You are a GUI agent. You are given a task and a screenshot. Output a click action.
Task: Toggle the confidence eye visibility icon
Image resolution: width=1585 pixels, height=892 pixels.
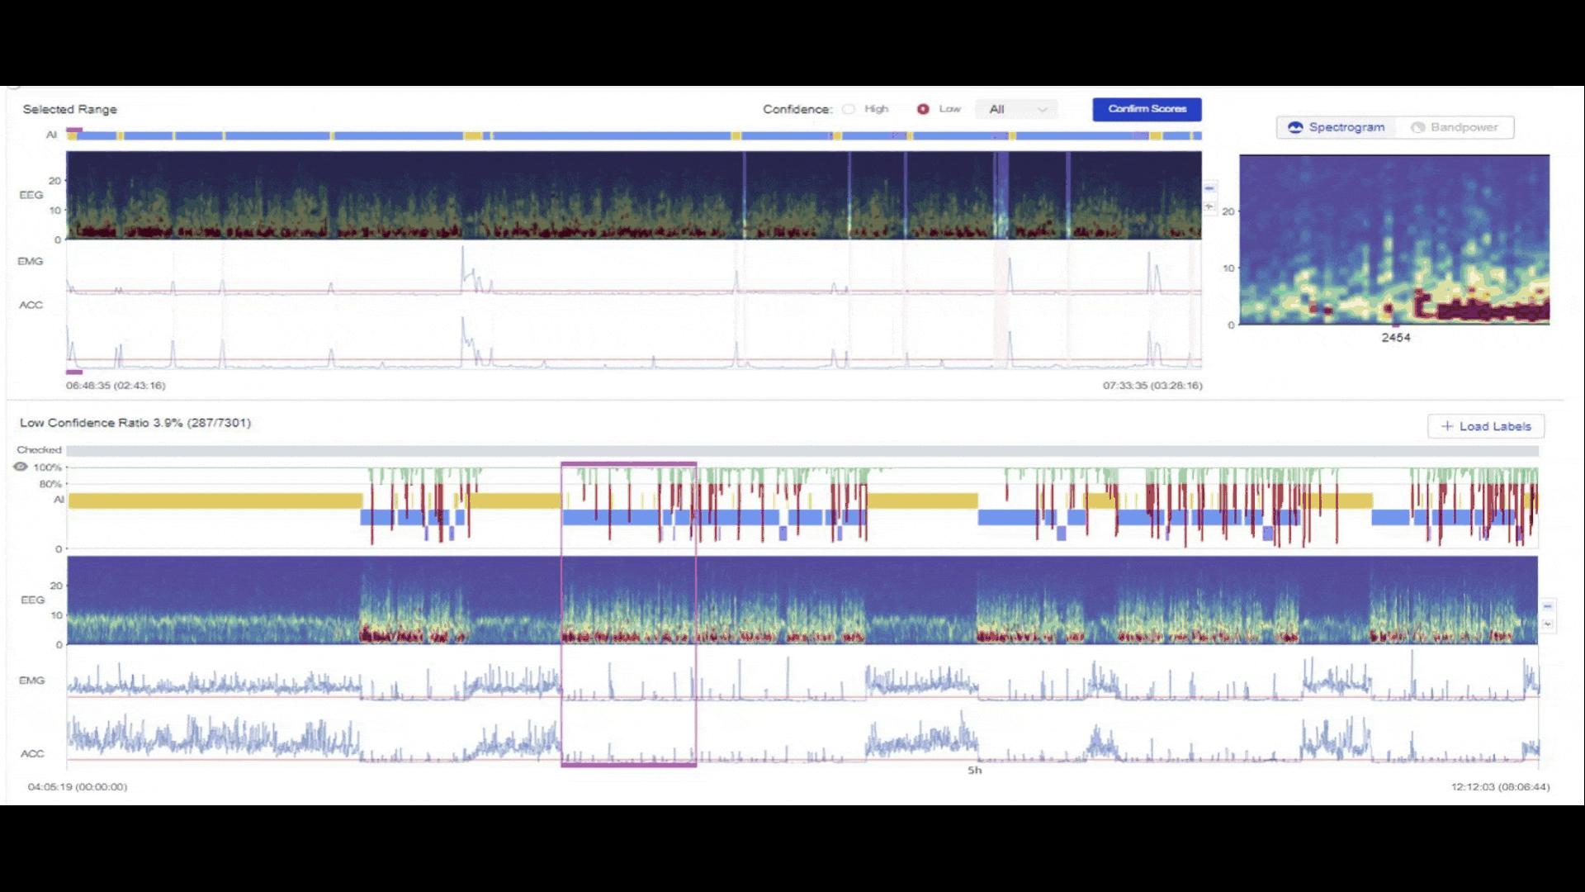[21, 467]
